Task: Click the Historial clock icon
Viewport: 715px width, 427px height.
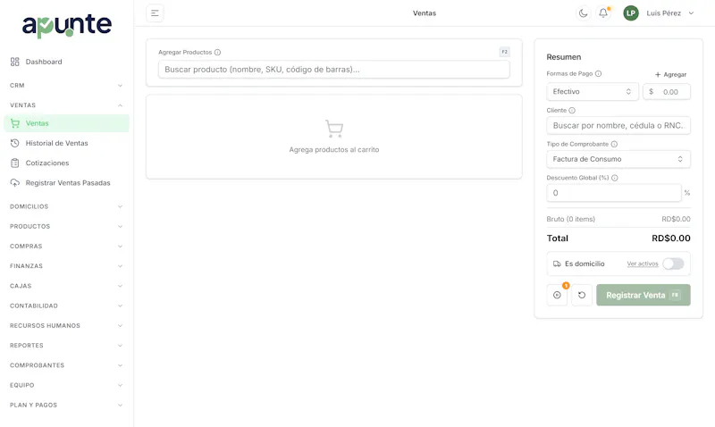Action: coord(15,143)
